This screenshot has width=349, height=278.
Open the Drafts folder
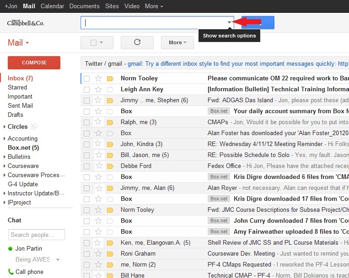[x=16, y=115]
